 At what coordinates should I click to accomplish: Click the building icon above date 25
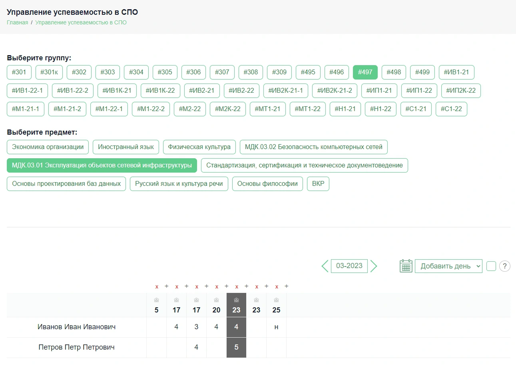[x=277, y=300]
